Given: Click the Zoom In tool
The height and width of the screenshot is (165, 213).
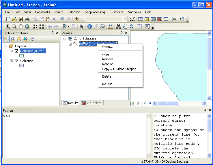Looking at the screenshot, I should click(8, 27).
